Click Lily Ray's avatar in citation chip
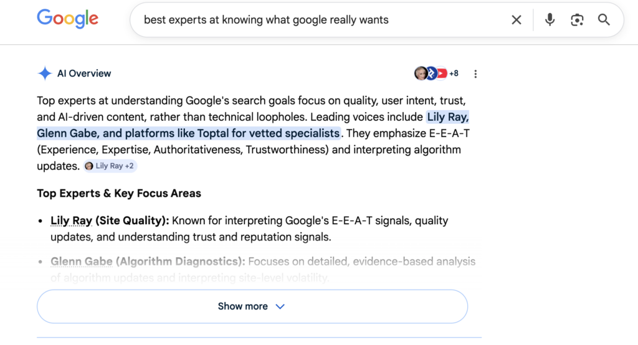 coord(89,166)
